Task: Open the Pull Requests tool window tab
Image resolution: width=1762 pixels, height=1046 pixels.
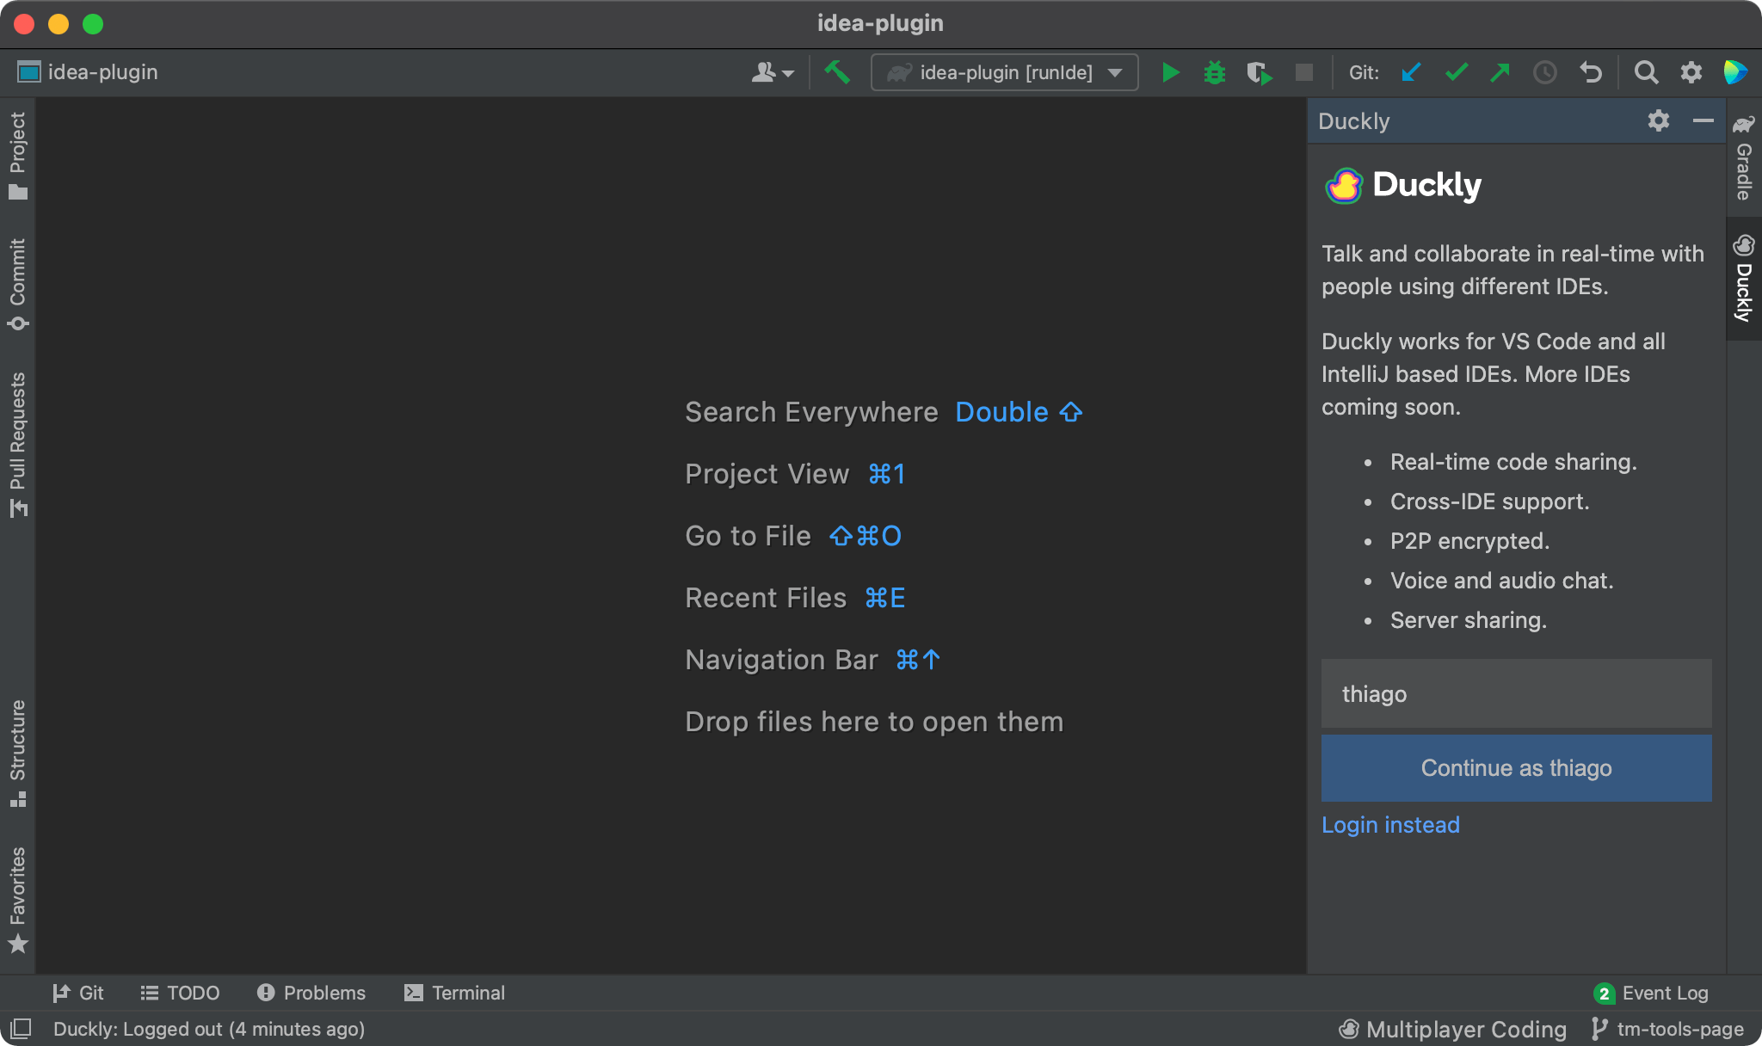Action: 18,445
